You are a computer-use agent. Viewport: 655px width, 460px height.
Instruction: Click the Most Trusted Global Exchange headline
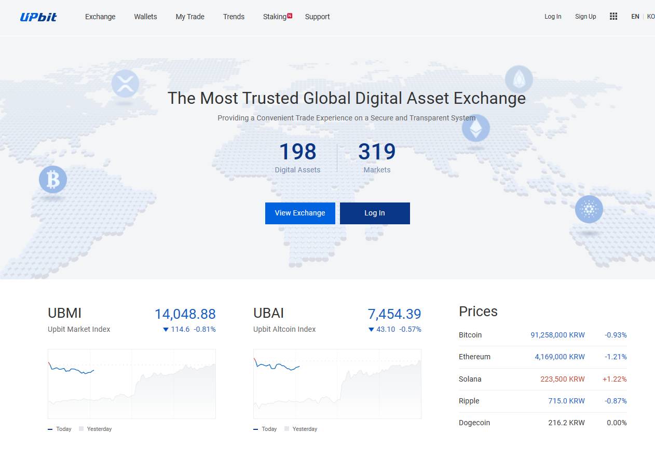[x=347, y=98]
